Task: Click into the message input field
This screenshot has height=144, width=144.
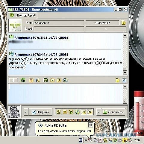Action: (66, 94)
